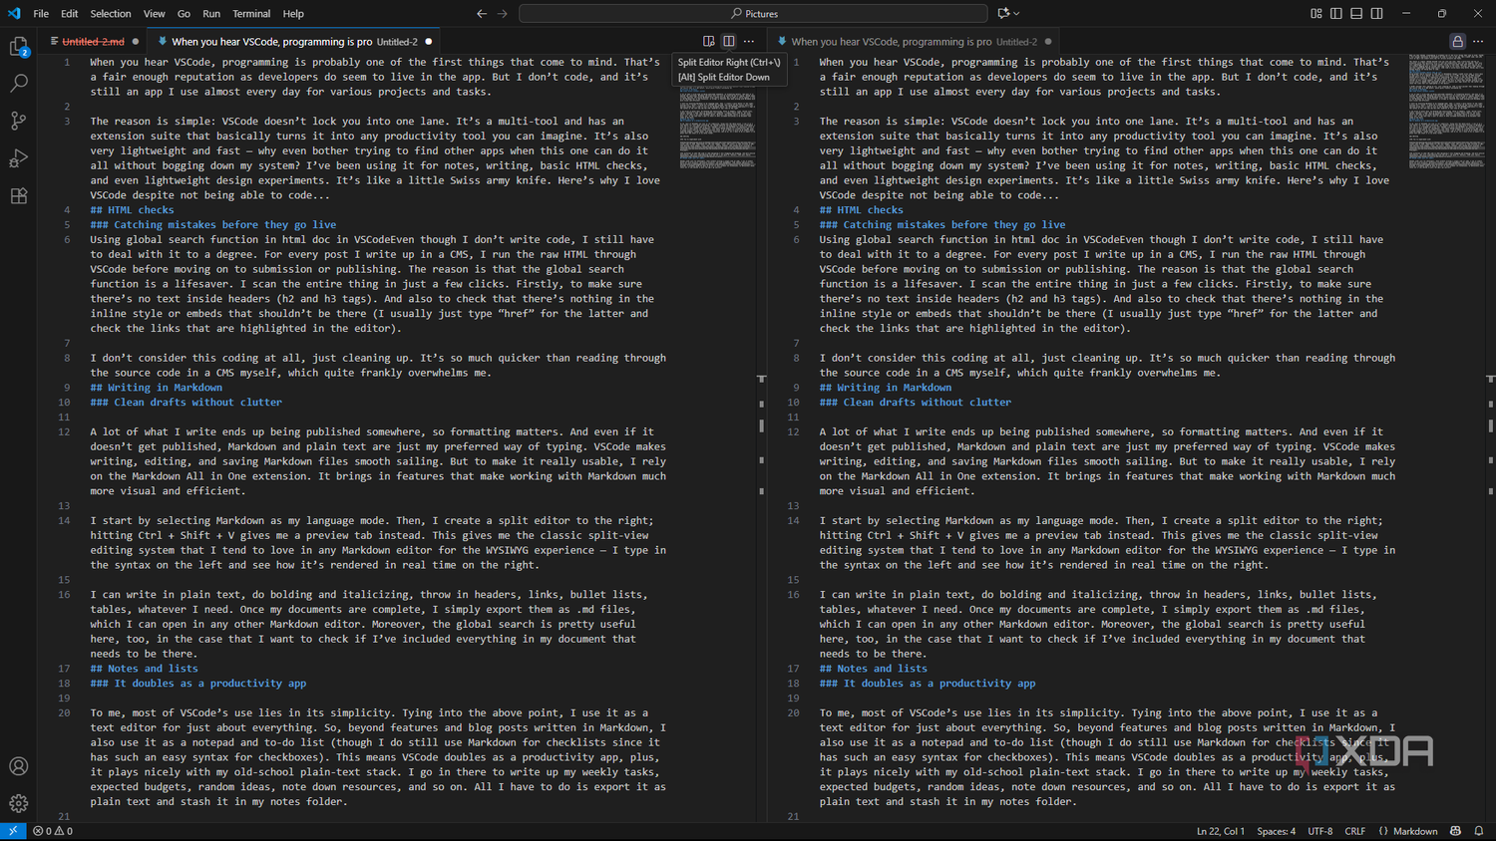Open the Run and Debug view
Viewport: 1496px width, 841px height.
pyautogui.click(x=18, y=158)
